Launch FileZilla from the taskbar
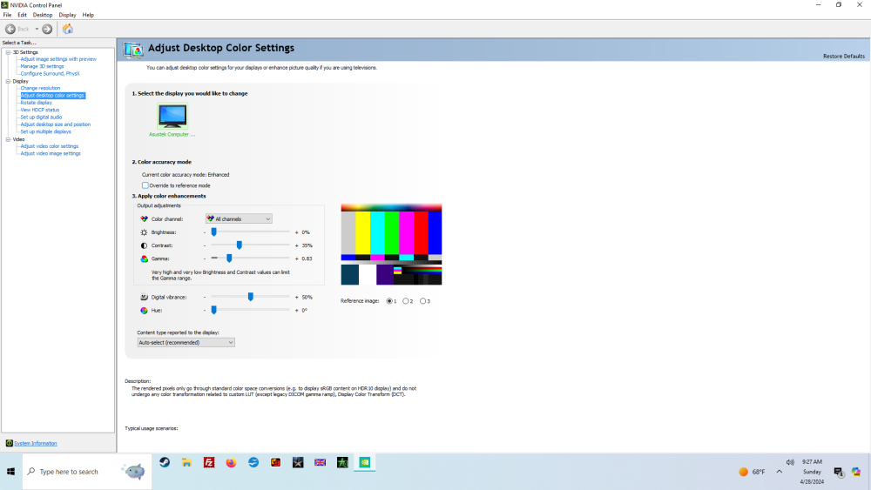Viewport: 871px width, 490px height. pos(209,463)
